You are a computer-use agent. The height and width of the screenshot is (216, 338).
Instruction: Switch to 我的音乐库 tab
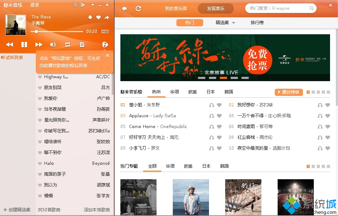(176, 9)
